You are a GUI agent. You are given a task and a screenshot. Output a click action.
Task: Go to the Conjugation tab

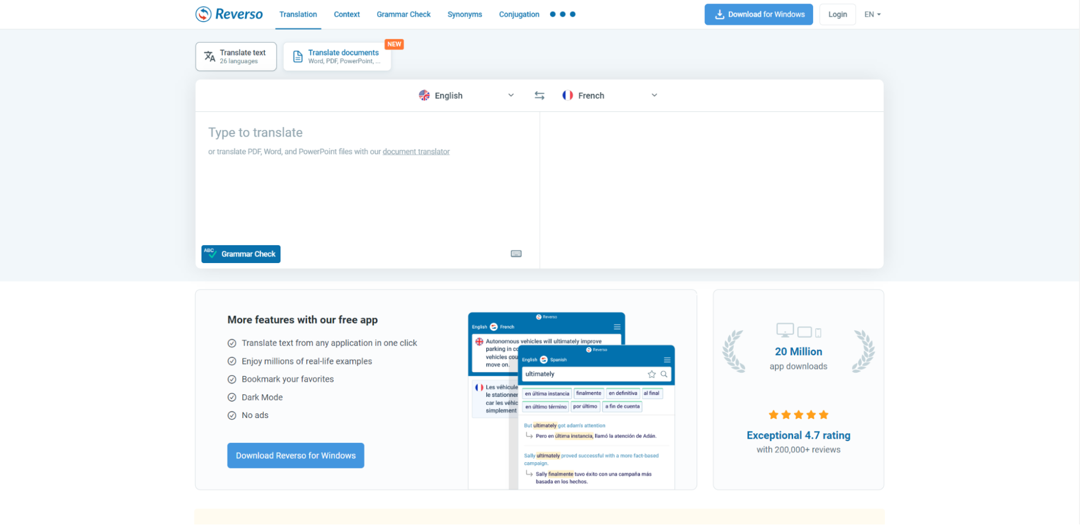point(519,15)
